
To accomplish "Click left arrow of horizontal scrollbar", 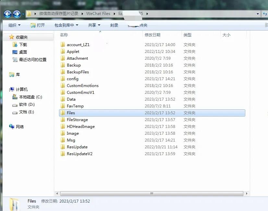I will click(x=57, y=193).
